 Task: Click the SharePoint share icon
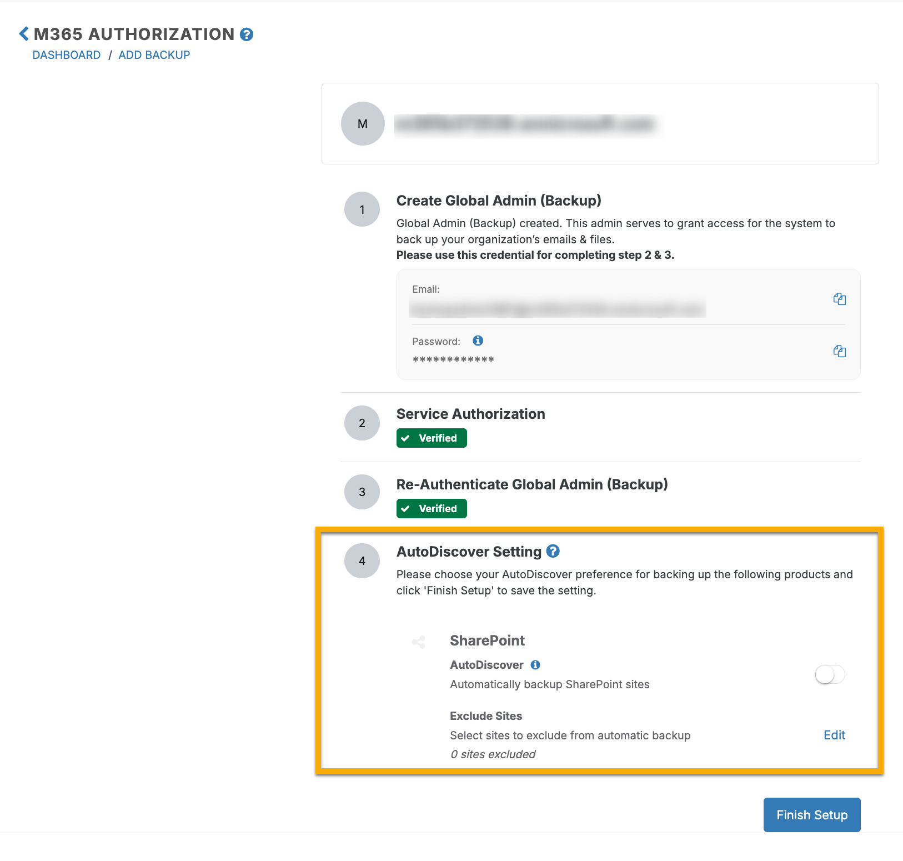[x=419, y=642]
